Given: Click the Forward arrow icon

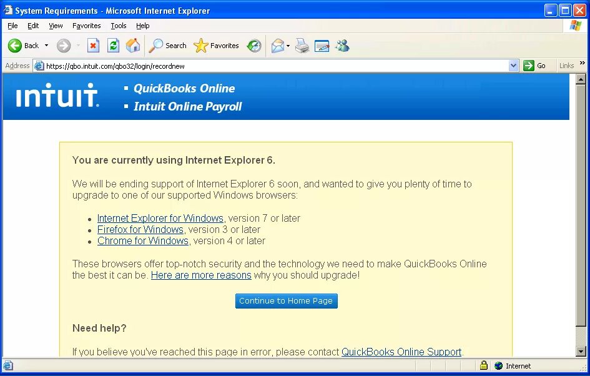Looking at the screenshot, I should click(64, 46).
